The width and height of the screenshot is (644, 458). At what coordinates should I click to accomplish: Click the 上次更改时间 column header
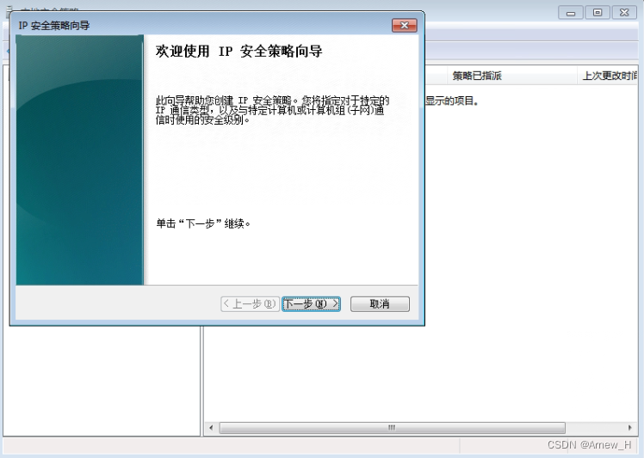[x=608, y=76]
